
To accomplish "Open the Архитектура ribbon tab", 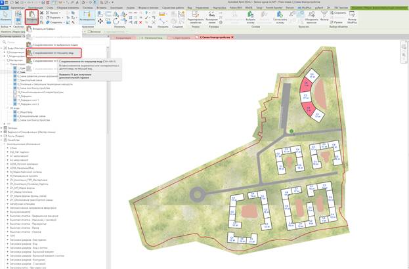I will click(18, 8).
